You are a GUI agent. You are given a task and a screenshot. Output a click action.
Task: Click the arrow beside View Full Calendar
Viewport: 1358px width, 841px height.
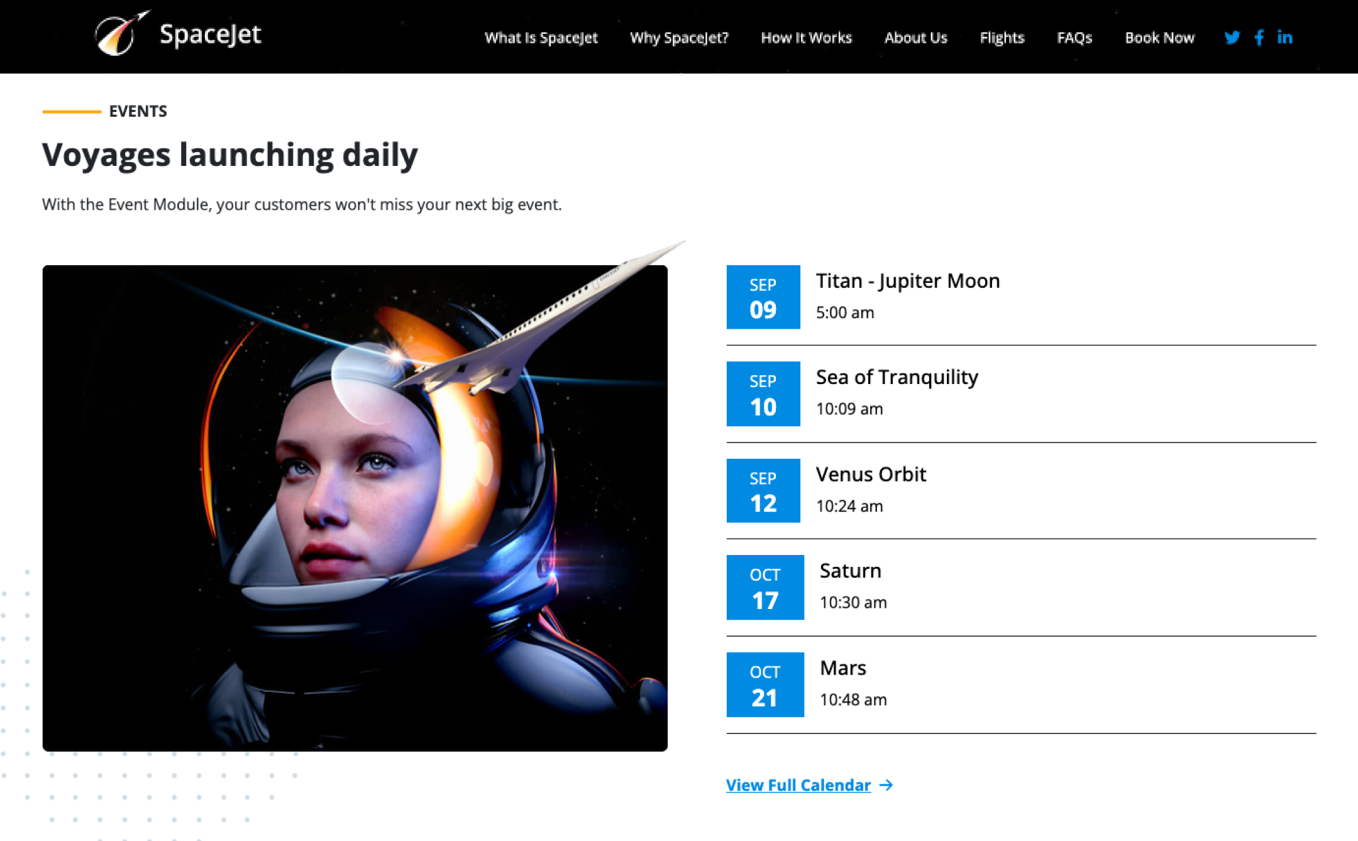(886, 785)
